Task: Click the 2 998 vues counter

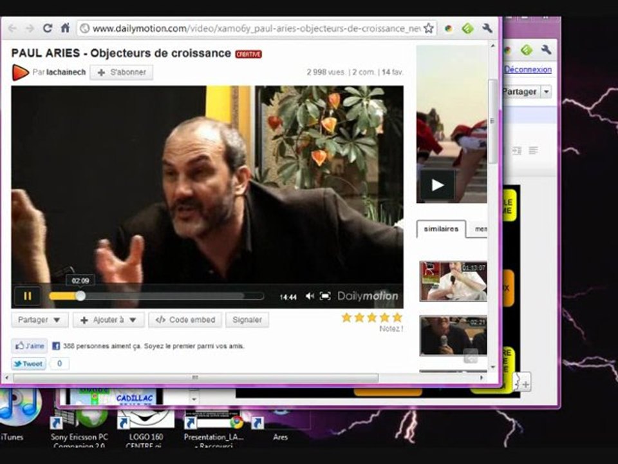Action: pos(326,72)
